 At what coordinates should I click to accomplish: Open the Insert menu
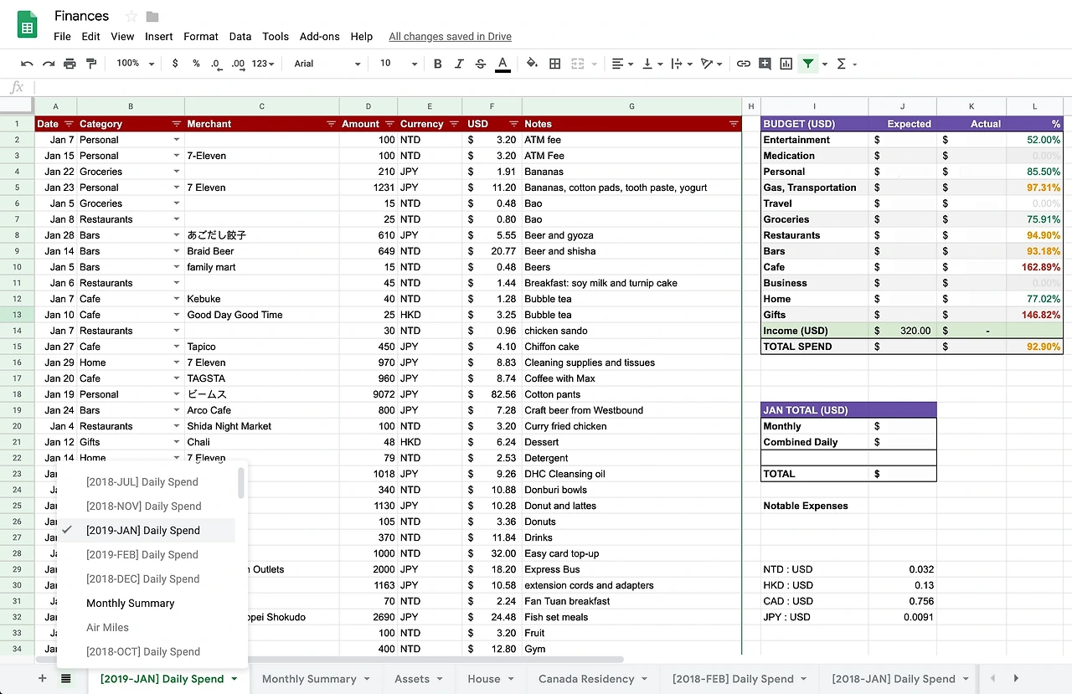(159, 36)
